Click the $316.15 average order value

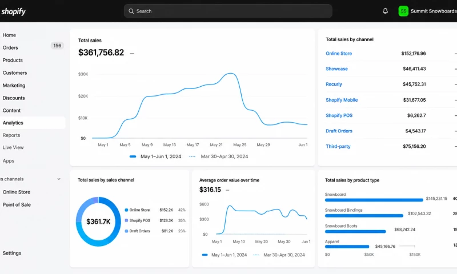pos(210,190)
